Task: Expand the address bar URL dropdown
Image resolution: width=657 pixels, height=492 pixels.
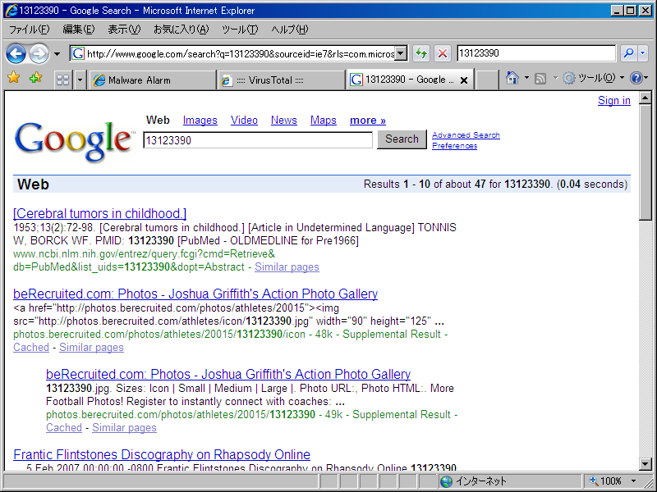Action: coord(401,53)
